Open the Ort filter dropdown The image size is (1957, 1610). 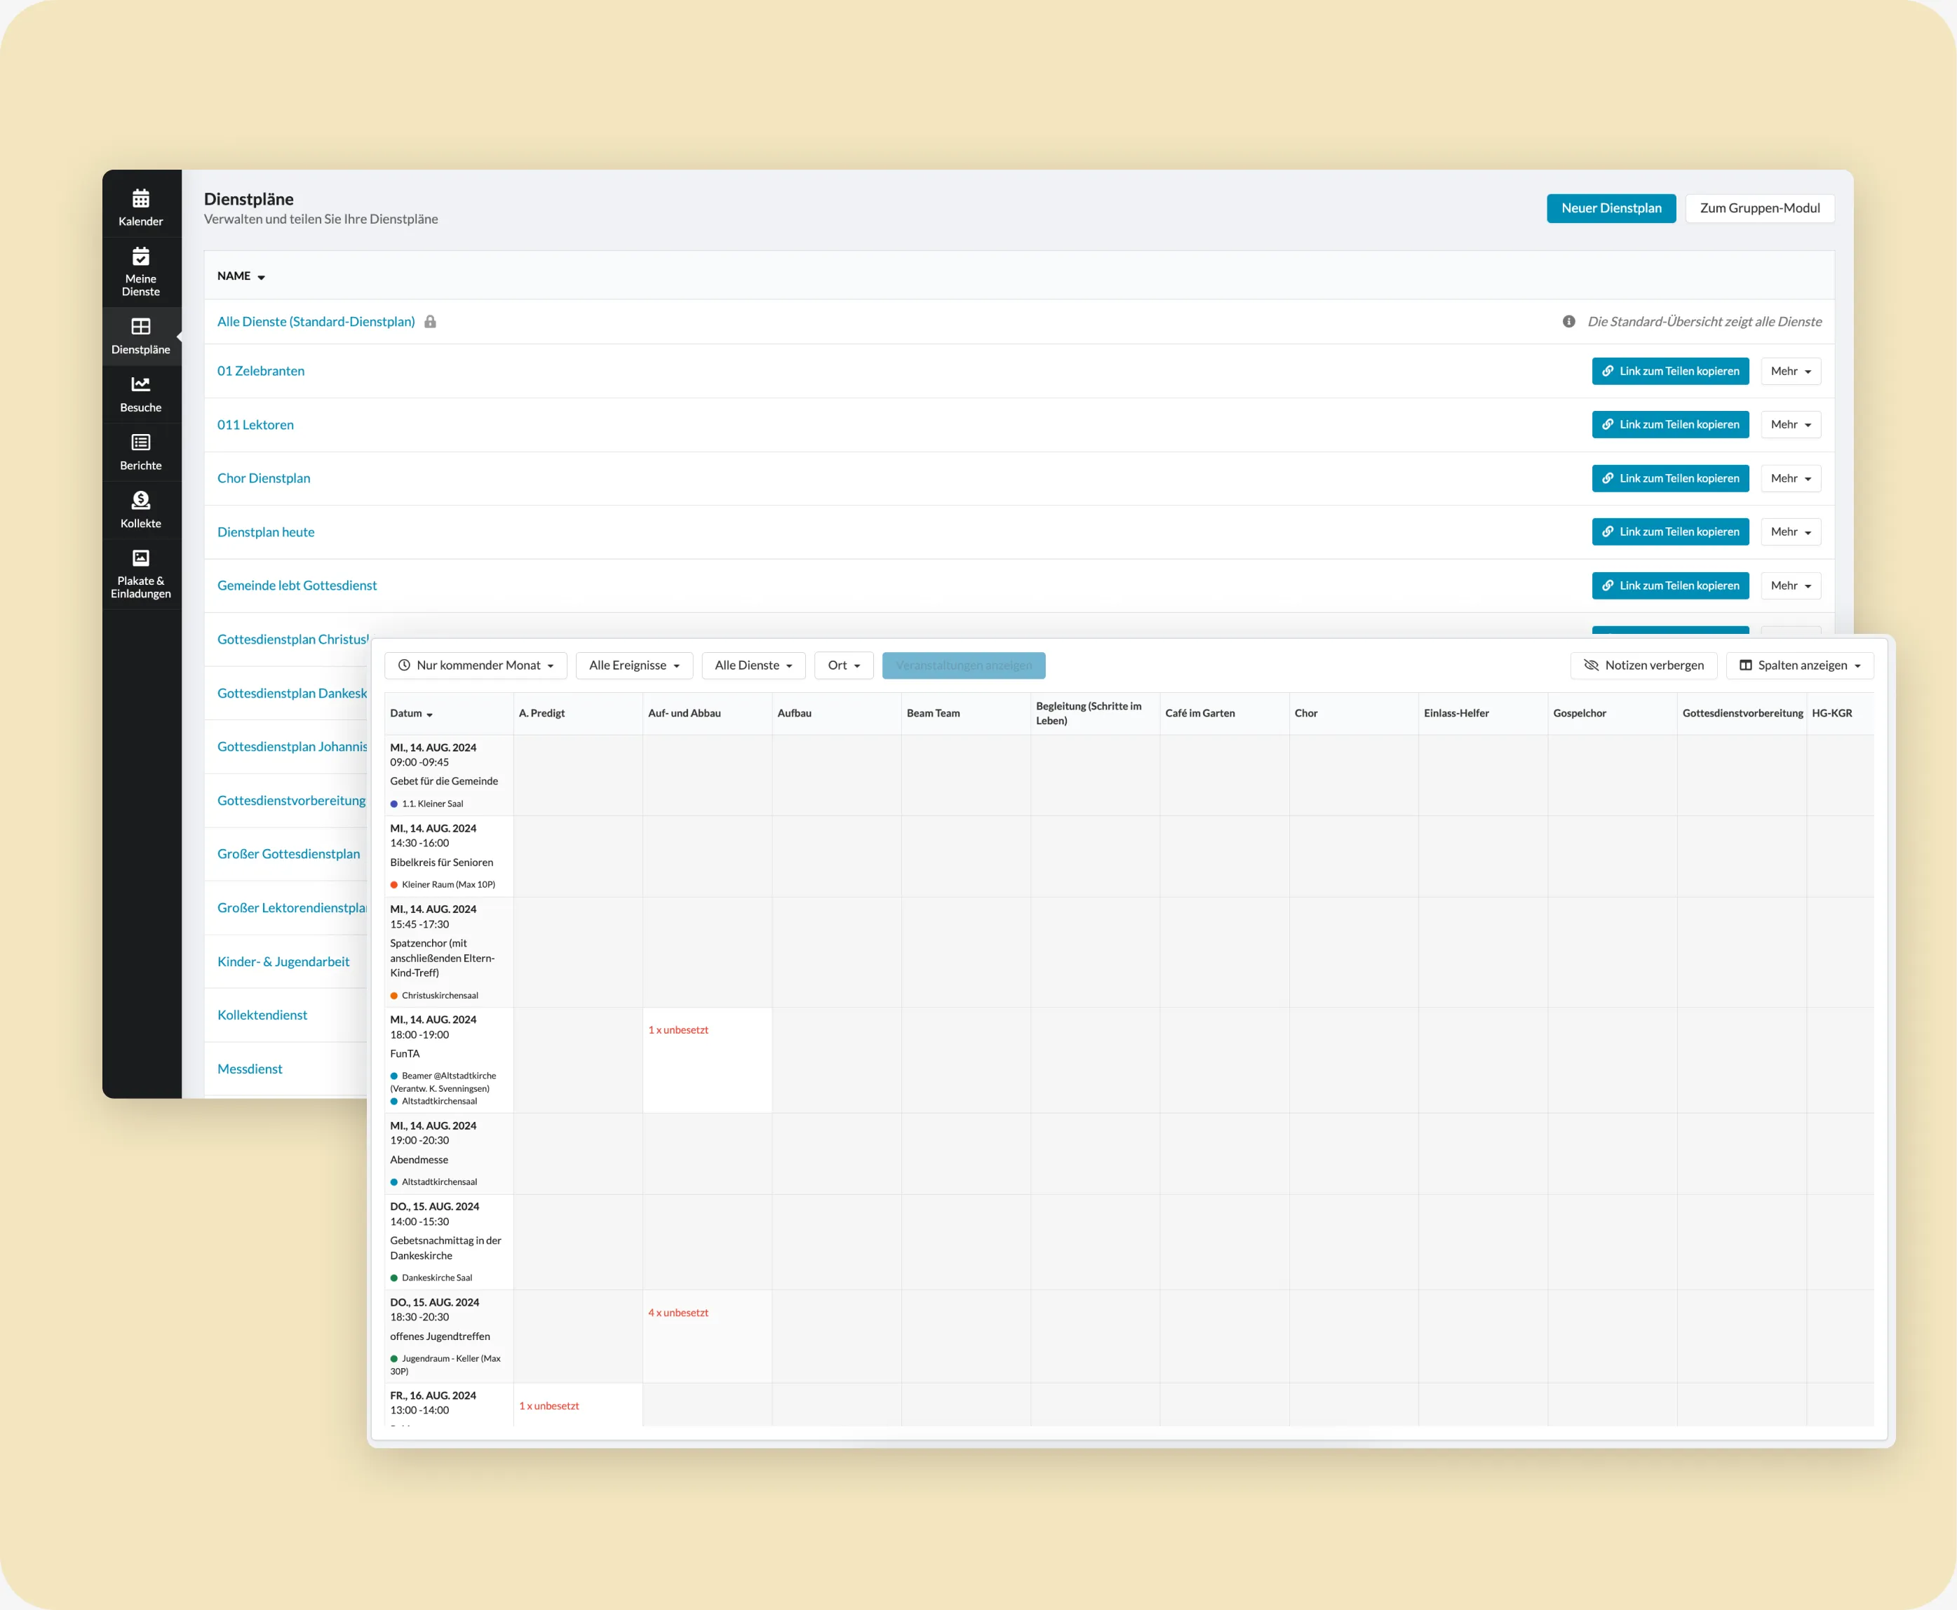(x=844, y=665)
